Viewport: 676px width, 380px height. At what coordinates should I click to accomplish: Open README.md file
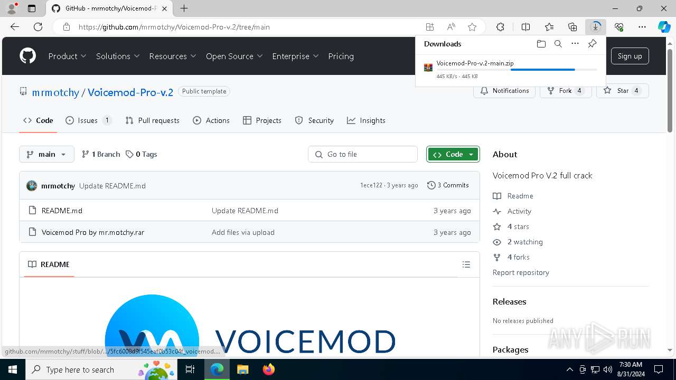tap(62, 211)
